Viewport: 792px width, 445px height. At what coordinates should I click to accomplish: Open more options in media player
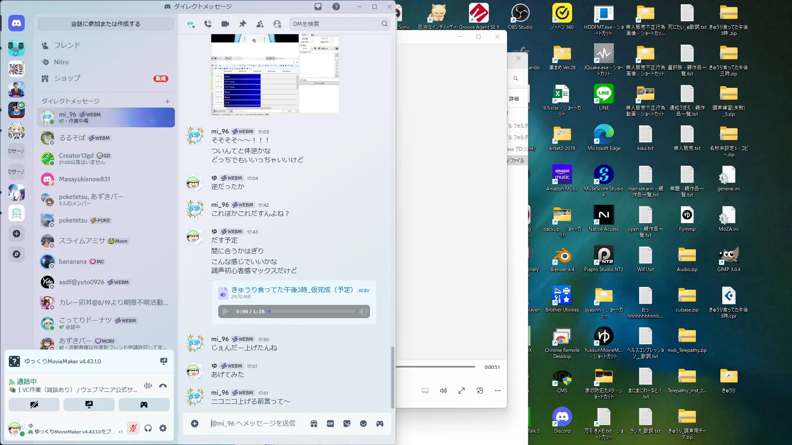498,391
